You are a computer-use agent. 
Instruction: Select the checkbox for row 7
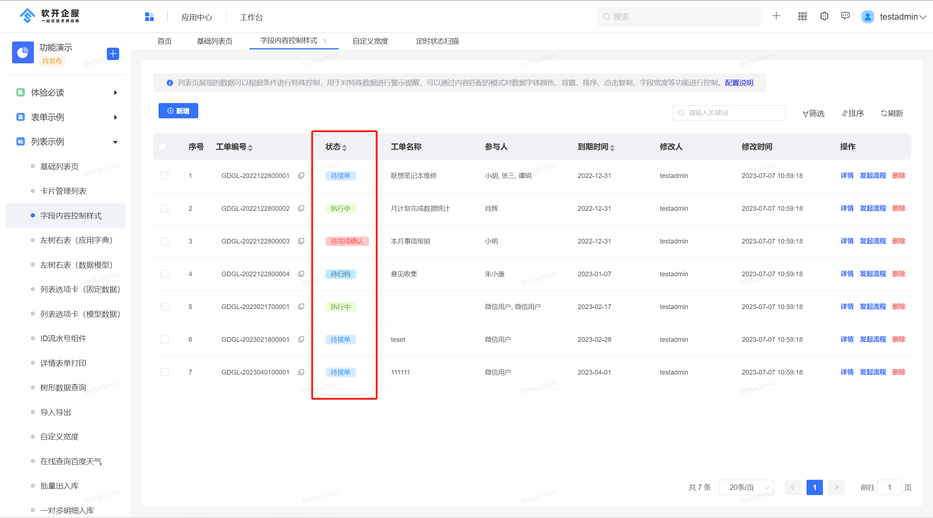tap(164, 372)
